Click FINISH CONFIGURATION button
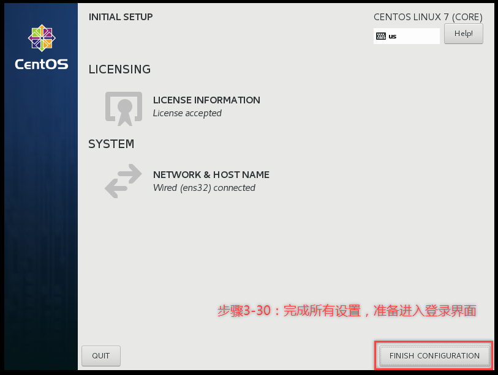Image resolution: width=498 pixels, height=375 pixels. pos(434,355)
